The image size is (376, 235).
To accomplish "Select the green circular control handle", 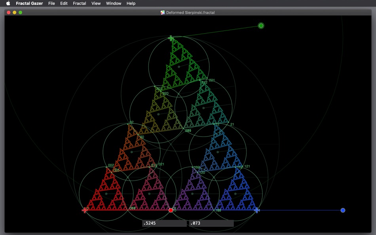I will click(261, 26).
